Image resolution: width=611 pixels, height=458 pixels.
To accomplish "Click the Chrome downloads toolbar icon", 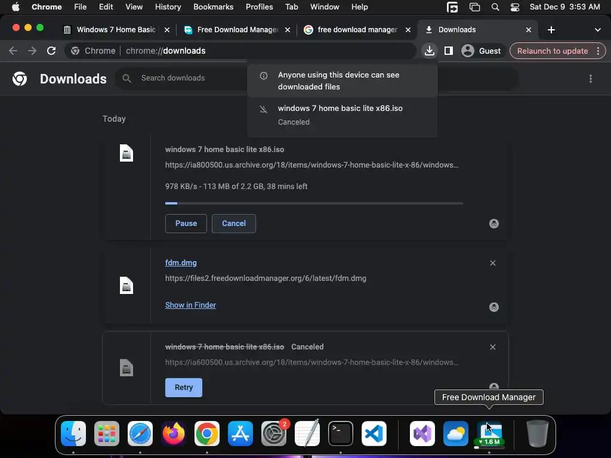I will (x=430, y=51).
